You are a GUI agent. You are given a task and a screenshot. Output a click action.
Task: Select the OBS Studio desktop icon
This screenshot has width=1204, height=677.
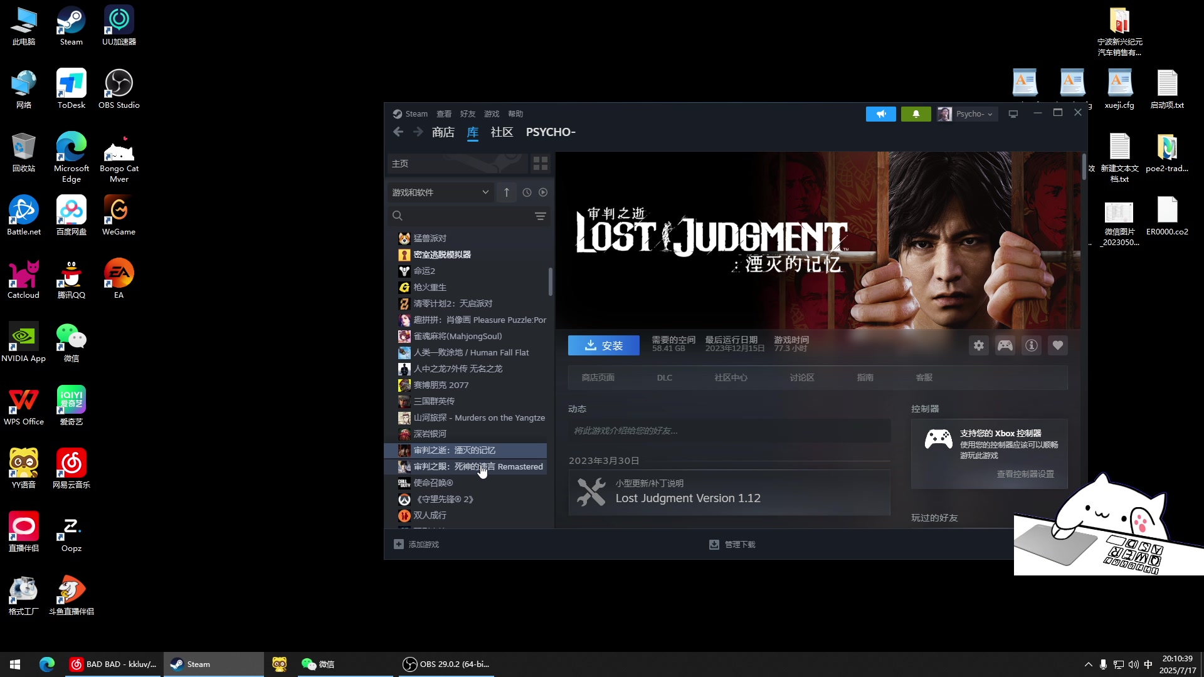coord(119,89)
